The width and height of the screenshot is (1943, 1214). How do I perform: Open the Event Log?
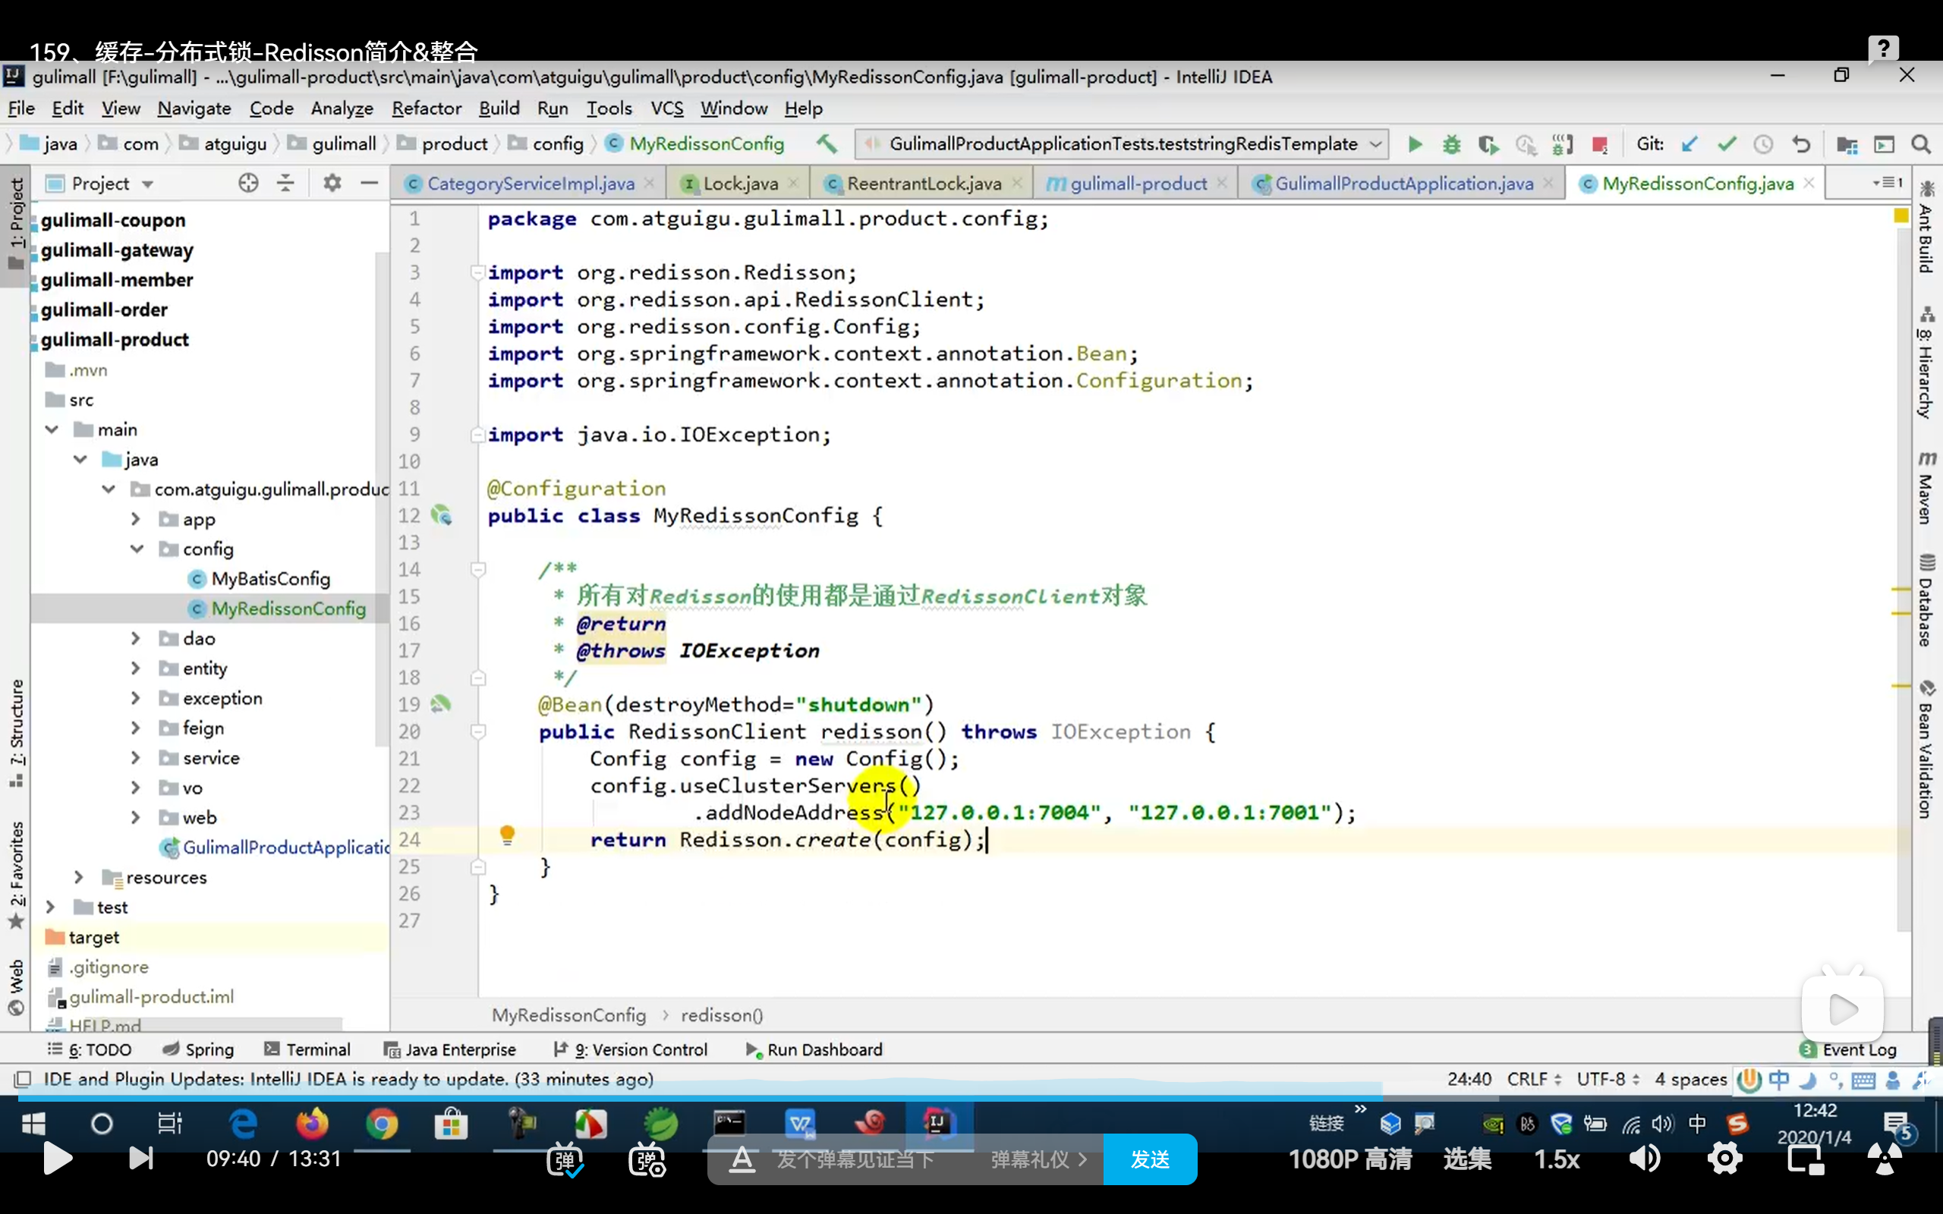coord(1858,1049)
